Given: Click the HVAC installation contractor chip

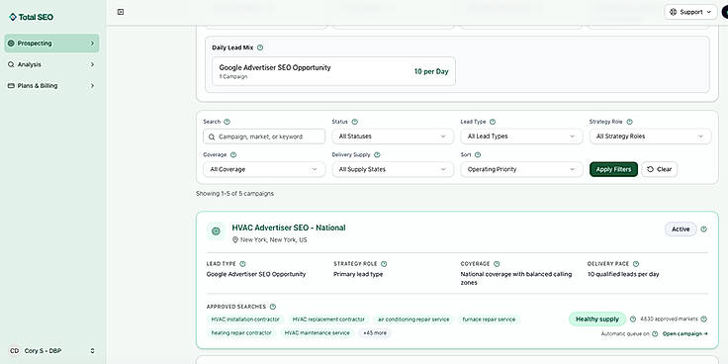Looking at the screenshot, I should point(245,319).
